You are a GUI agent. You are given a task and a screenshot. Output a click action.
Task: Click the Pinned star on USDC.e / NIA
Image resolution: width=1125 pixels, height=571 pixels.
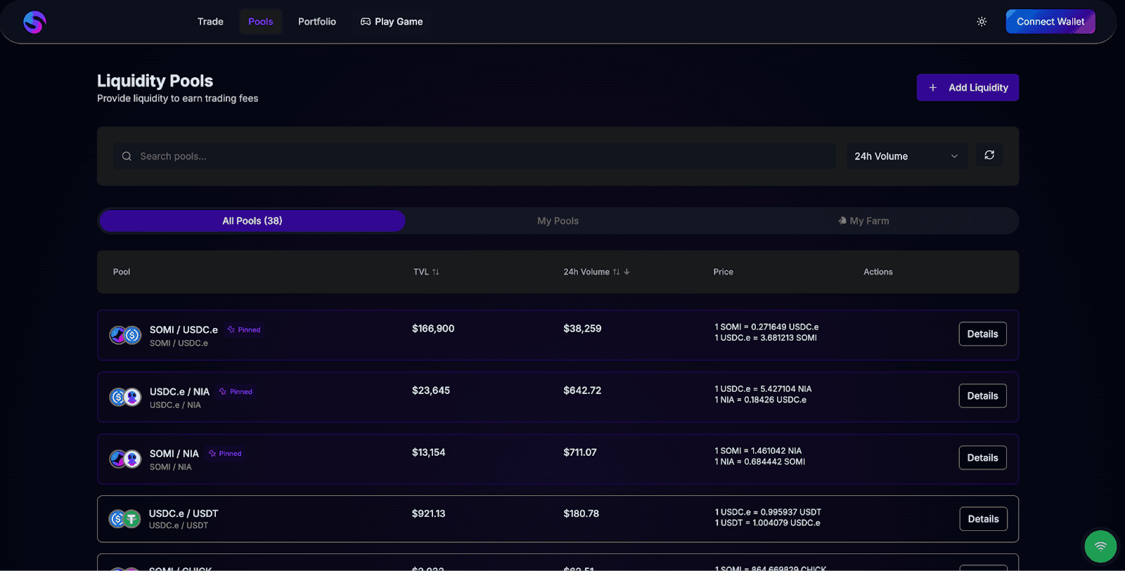[x=223, y=392]
